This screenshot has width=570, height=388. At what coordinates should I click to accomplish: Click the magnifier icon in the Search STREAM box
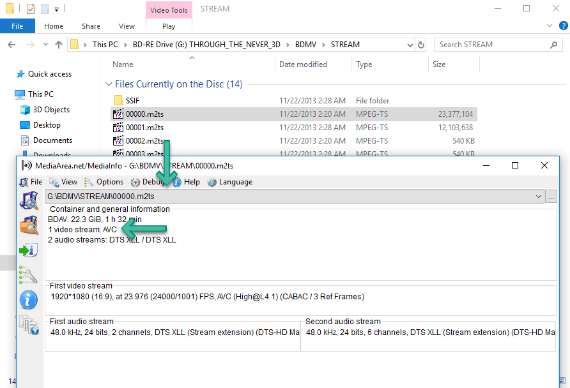(x=553, y=45)
